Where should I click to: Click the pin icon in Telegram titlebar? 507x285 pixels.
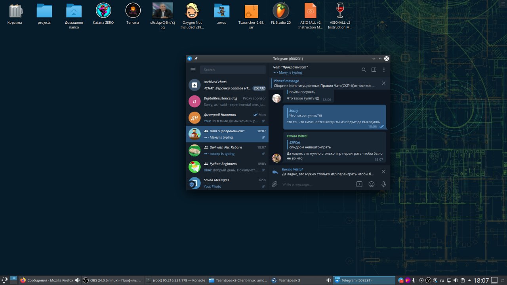point(196,59)
